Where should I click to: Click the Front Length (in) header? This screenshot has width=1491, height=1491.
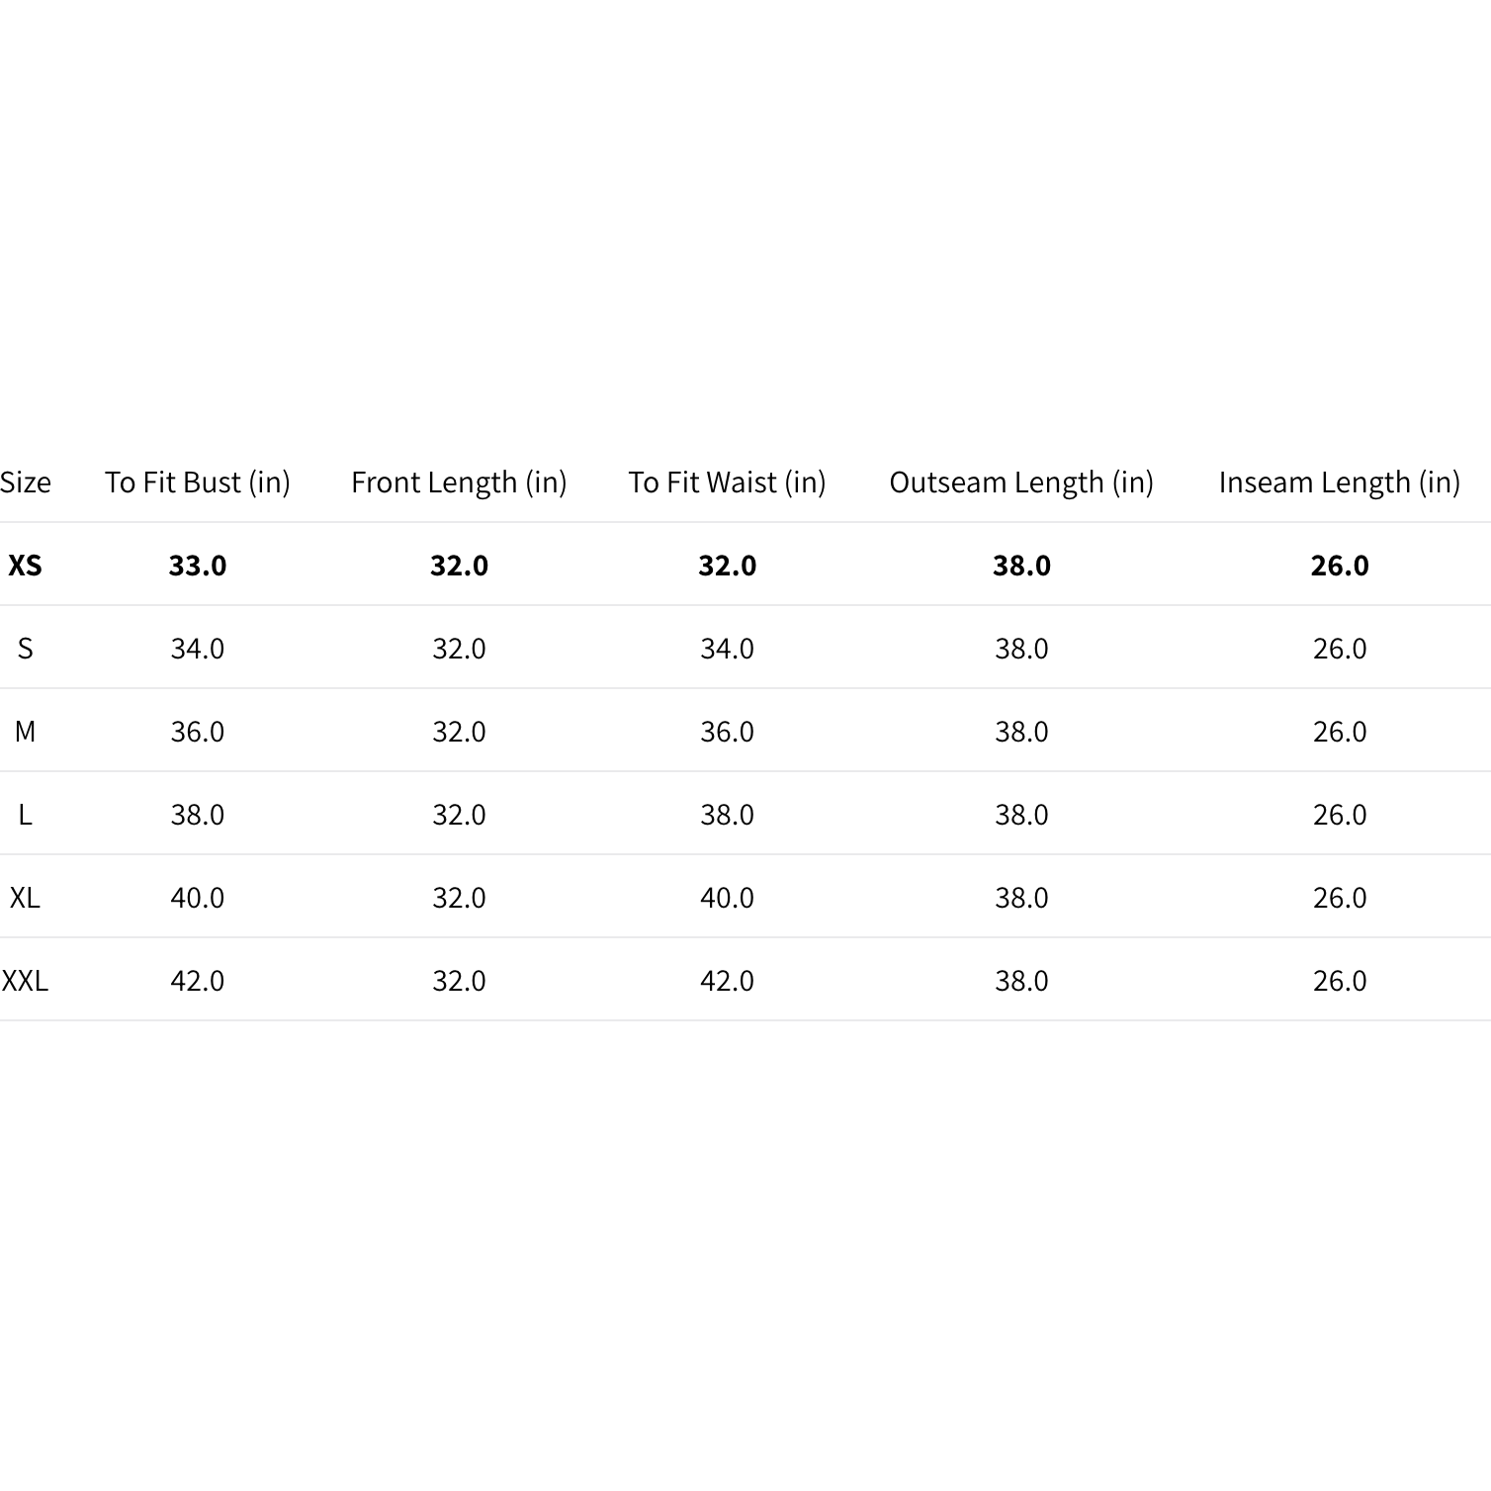point(459,482)
